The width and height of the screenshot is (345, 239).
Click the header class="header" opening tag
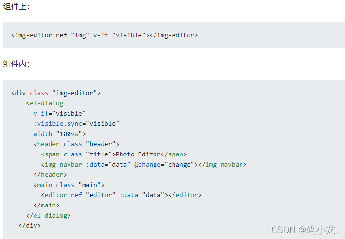click(x=76, y=144)
